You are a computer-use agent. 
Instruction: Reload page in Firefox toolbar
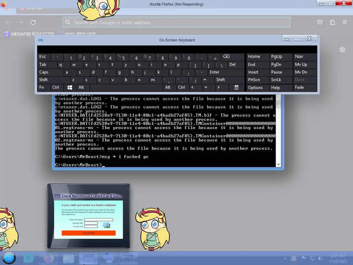pyautogui.click(x=33, y=22)
